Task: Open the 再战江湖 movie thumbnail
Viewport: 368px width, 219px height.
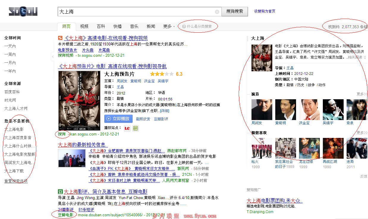Action: (333, 148)
